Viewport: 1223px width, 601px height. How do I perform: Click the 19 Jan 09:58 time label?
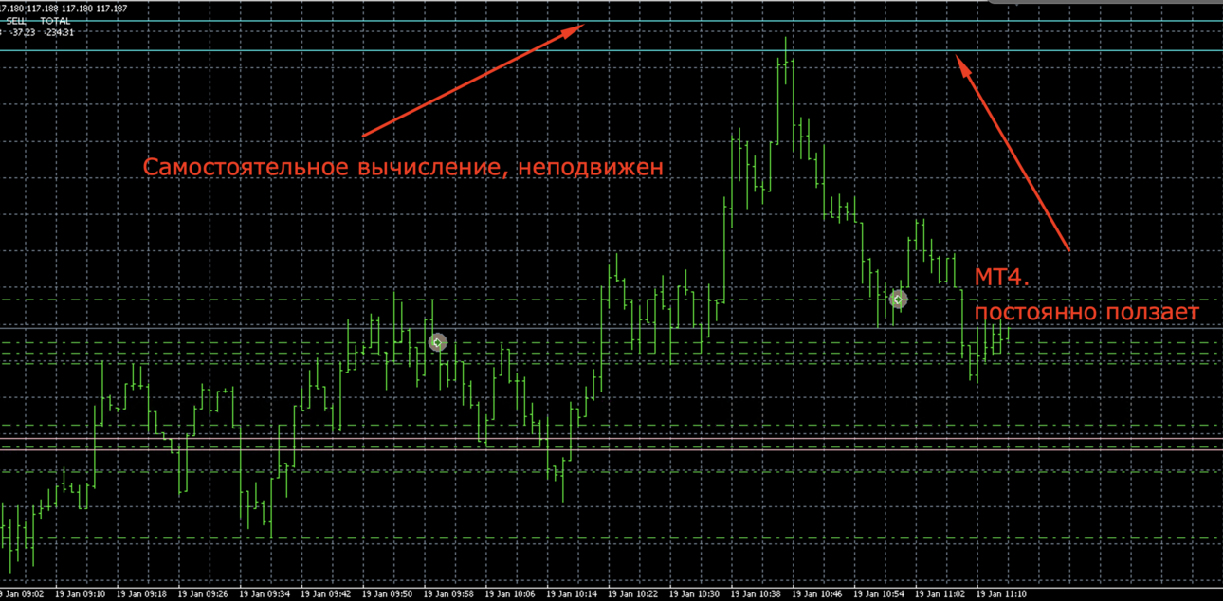(449, 594)
